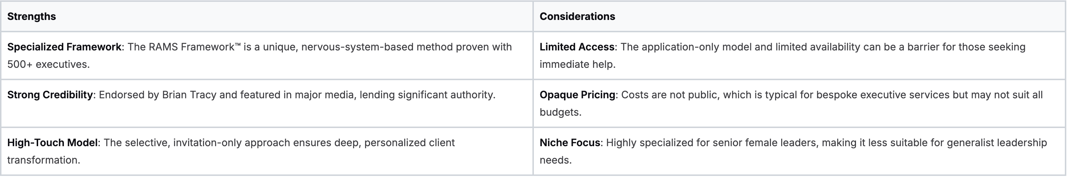Click the Considerations column header
This screenshot has width=1067, height=177.
577,17
